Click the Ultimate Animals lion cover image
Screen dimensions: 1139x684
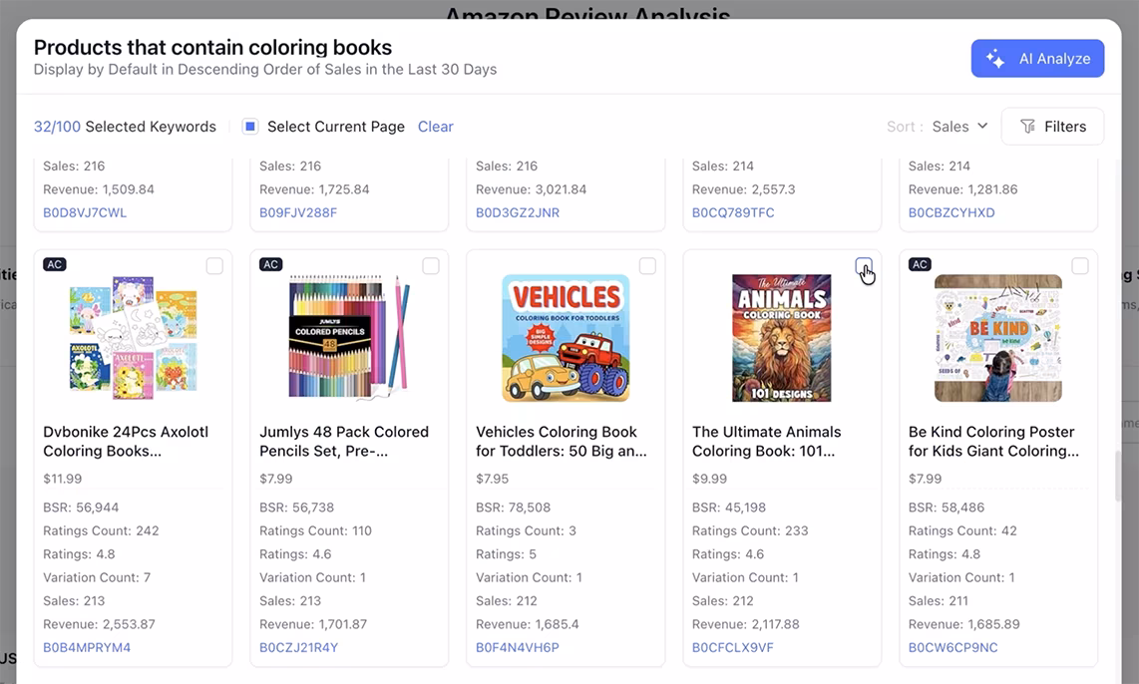782,338
